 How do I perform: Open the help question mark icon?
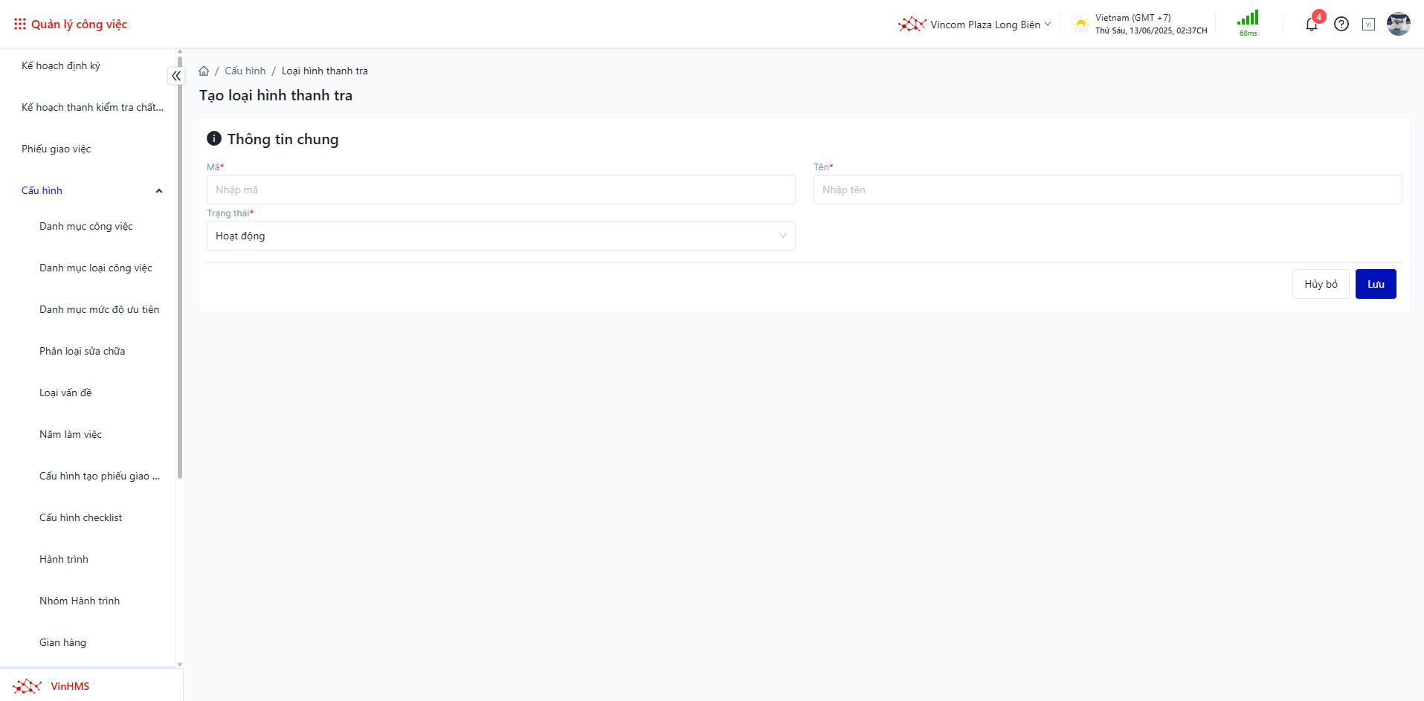click(1341, 24)
